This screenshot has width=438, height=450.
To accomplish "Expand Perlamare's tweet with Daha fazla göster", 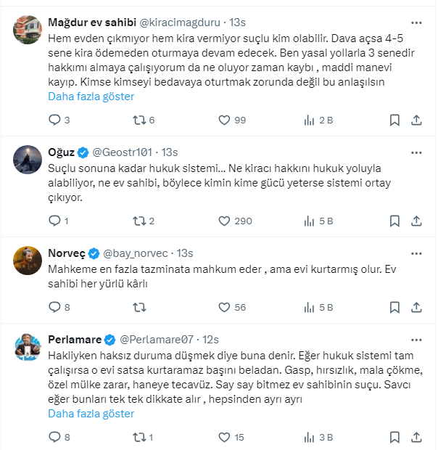I will pyautogui.click(x=91, y=414).
